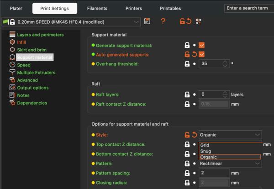Click the Speed clock icon in sidebar
This screenshot has height=189, width=274.
(x=12, y=65)
